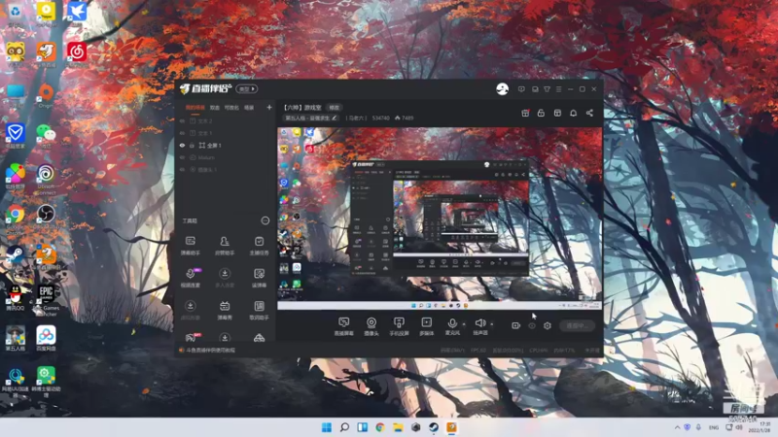Open the 弹幕秀 danmaku show tool
Viewport: 778px width, 437px height.
click(225, 310)
